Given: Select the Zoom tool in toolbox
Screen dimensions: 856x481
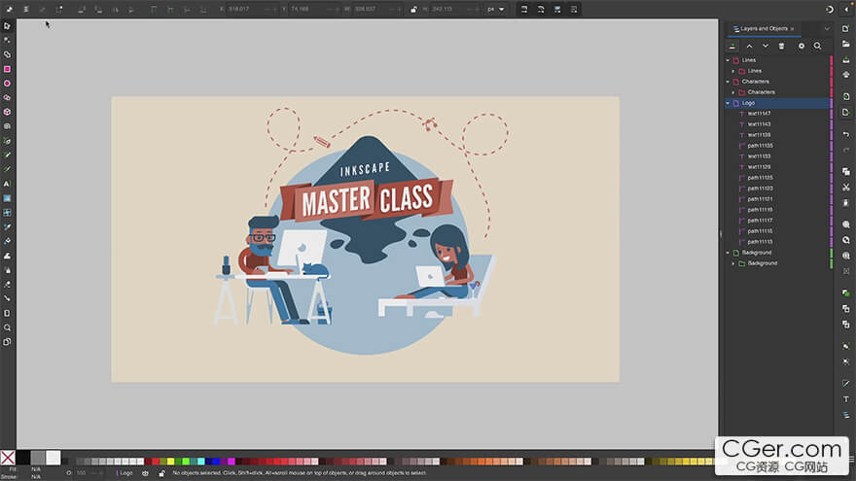Looking at the screenshot, I should [7, 327].
